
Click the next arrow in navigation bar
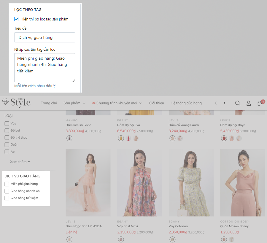(x=224, y=103)
